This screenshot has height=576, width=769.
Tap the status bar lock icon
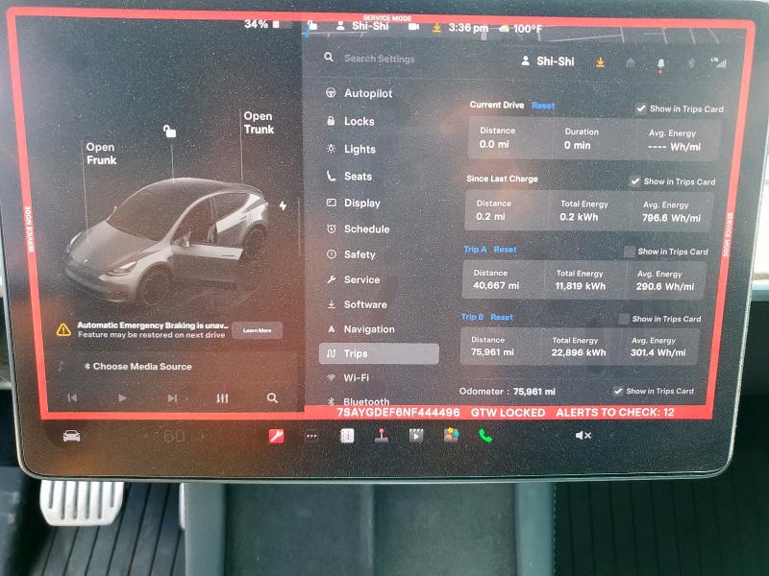point(311,25)
